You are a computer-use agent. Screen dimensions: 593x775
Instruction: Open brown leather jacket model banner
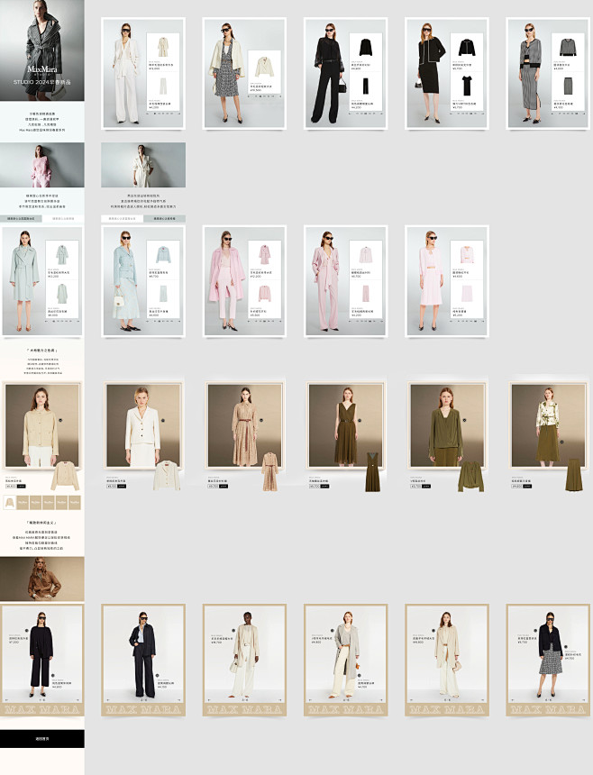pyautogui.click(x=42, y=579)
